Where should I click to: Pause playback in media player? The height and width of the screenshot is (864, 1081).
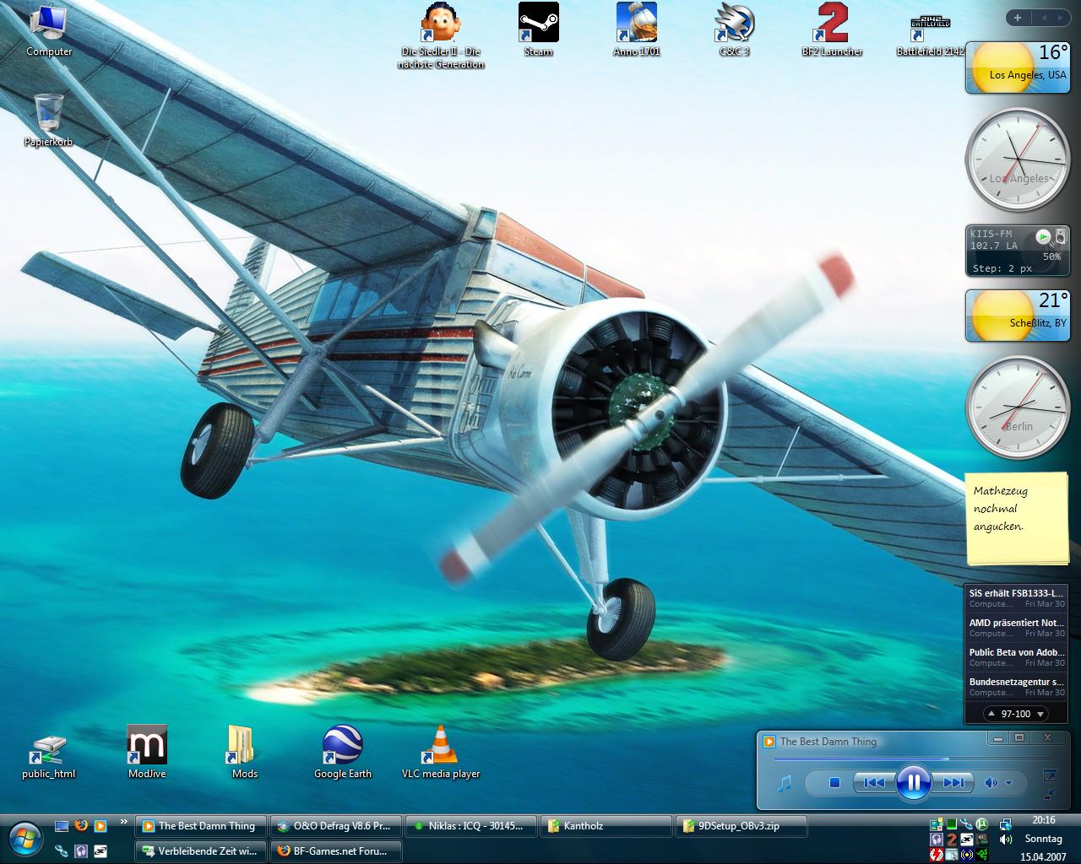[x=913, y=782]
